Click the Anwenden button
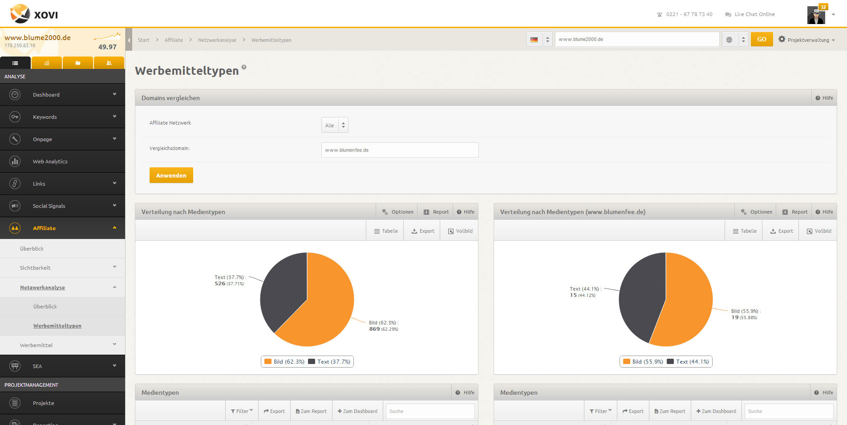This screenshot has height=425, width=847. [171, 175]
